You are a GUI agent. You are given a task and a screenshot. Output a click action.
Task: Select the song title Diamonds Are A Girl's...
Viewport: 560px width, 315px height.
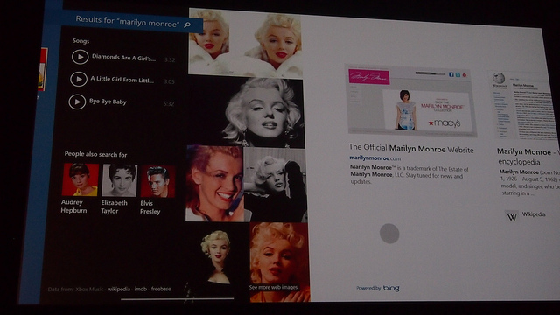(123, 58)
